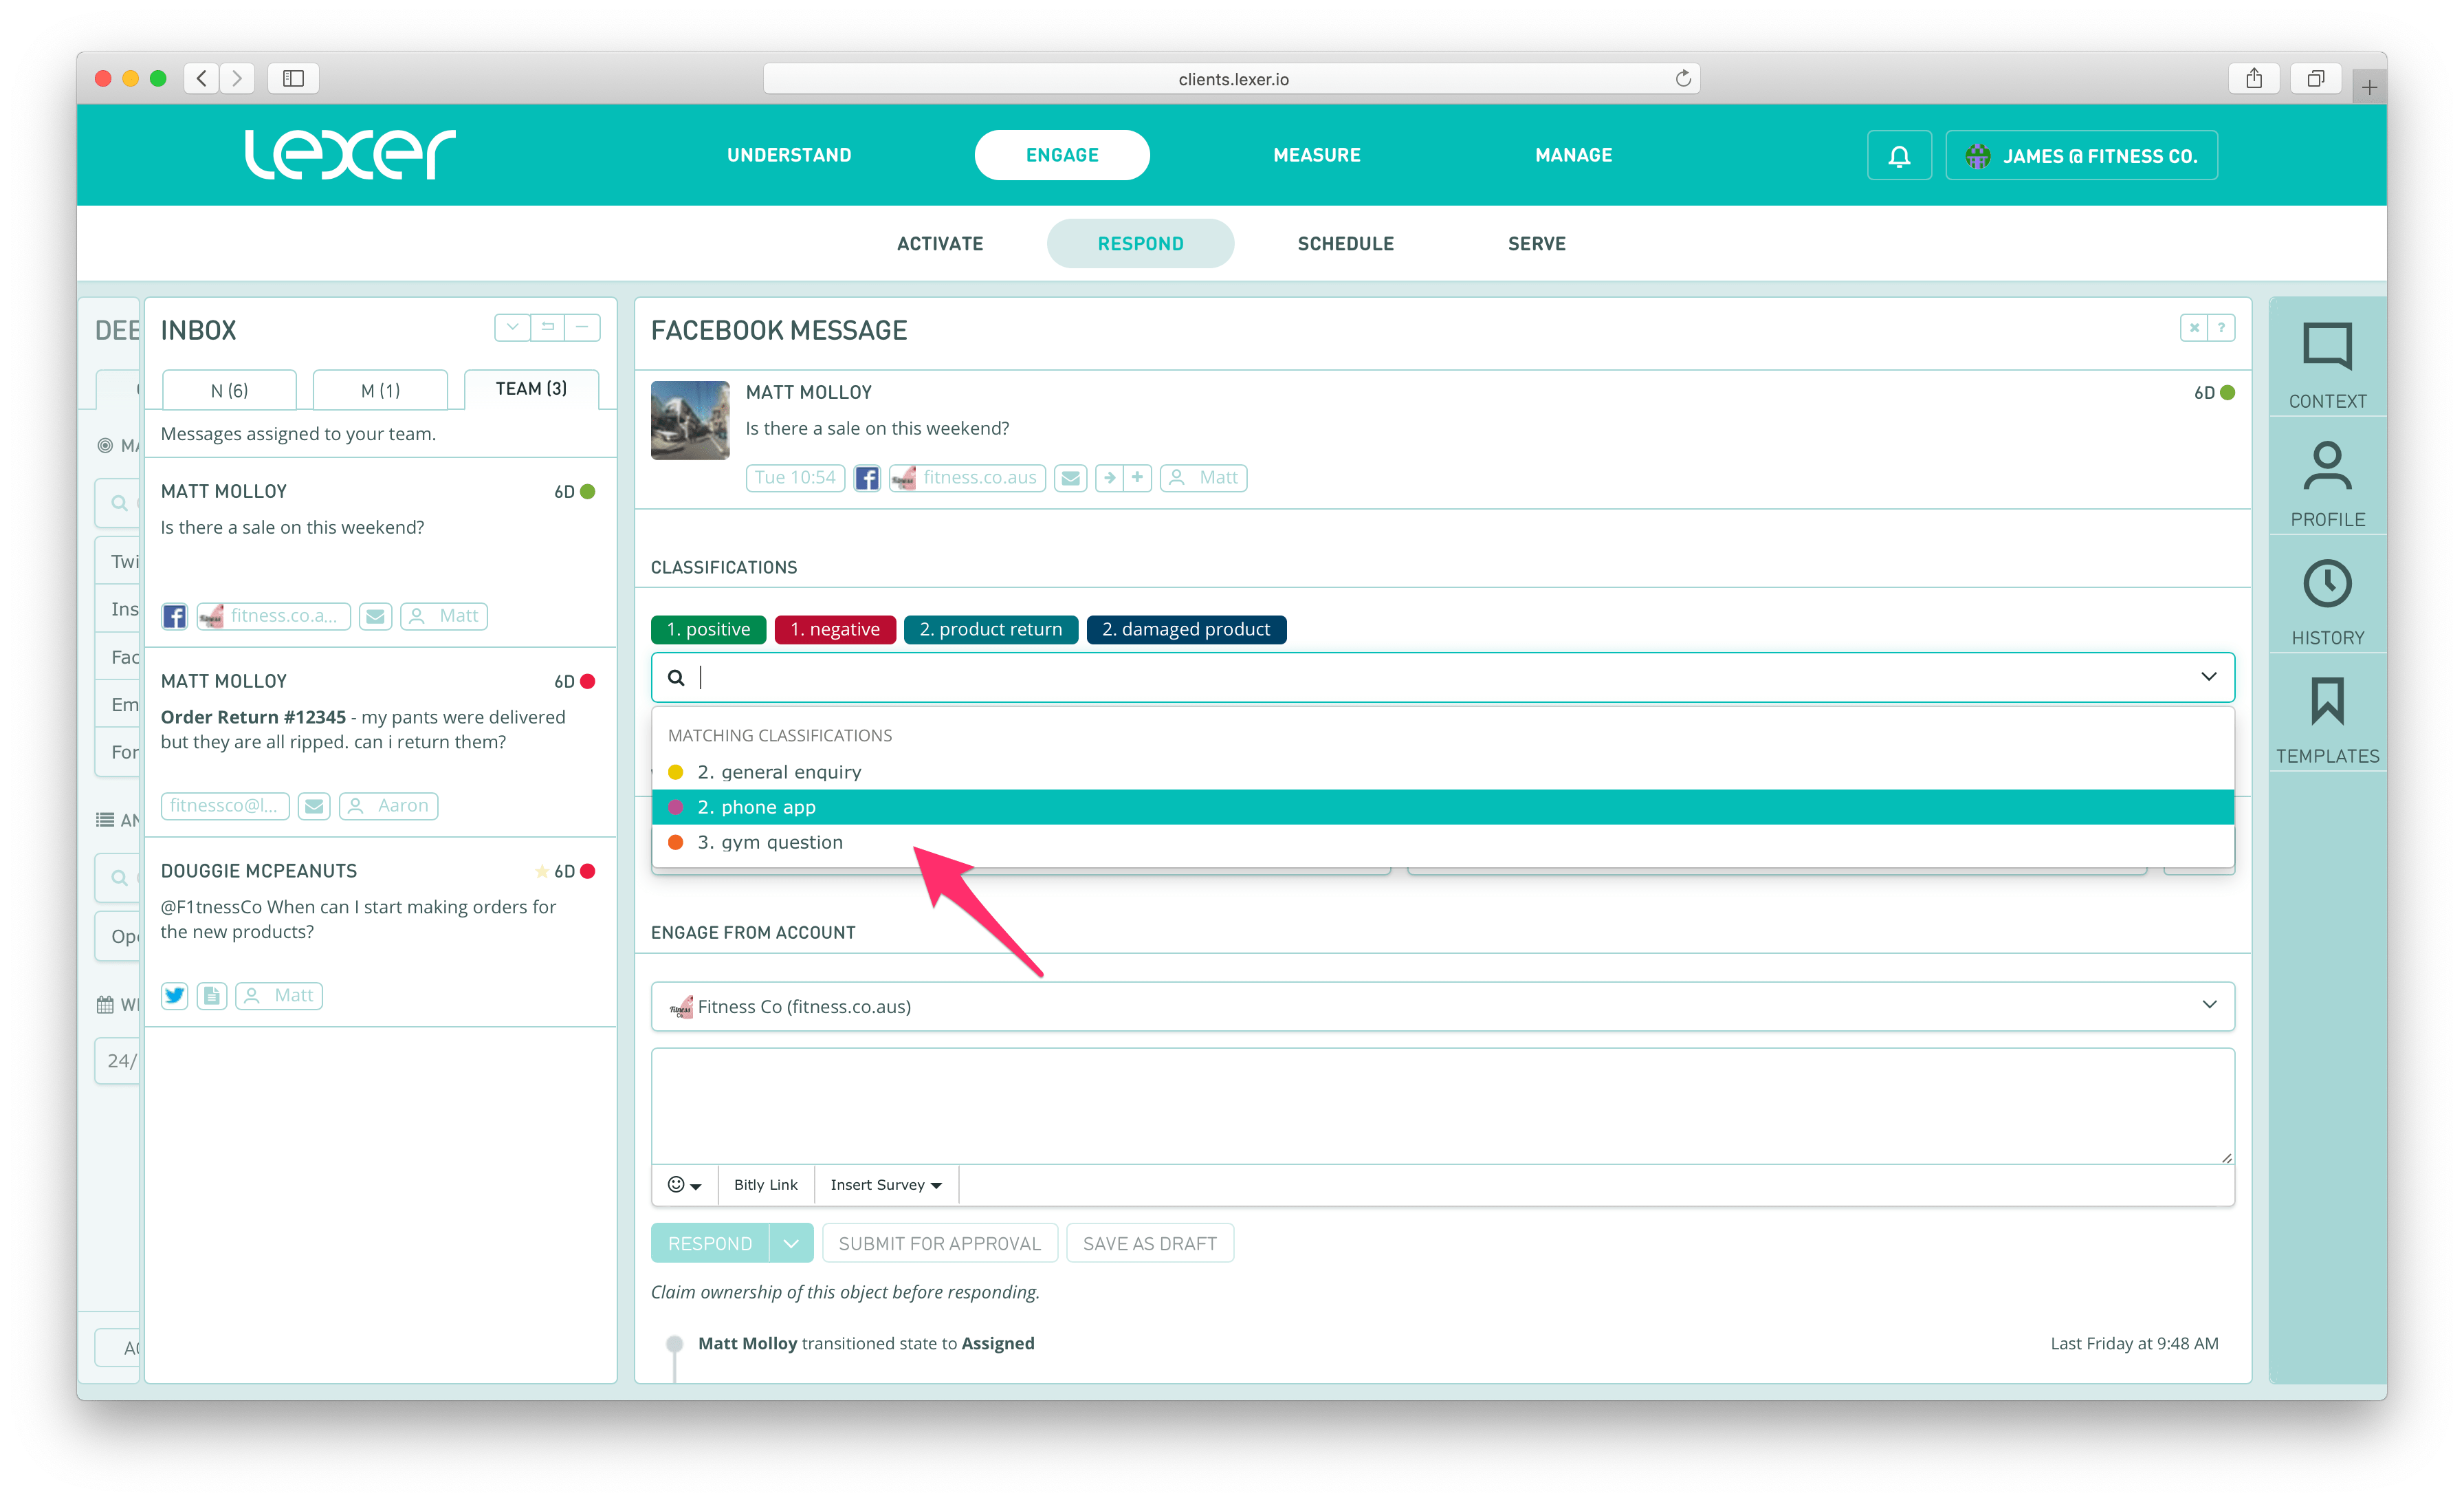The height and width of the screenshot is (1502, 2464).
Task: Expand the classifications search dropdown chevron
Action: 2208,677
